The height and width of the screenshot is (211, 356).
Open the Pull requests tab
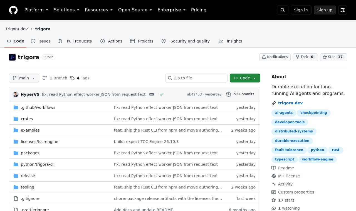click(x=75, y=41)
